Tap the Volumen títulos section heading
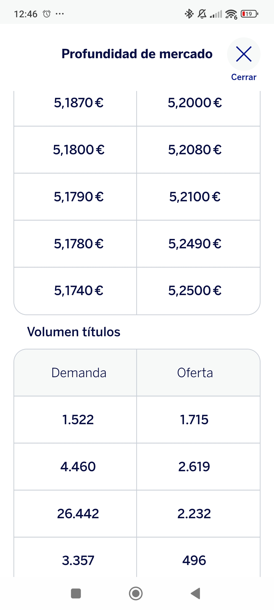 pos(74,332)
